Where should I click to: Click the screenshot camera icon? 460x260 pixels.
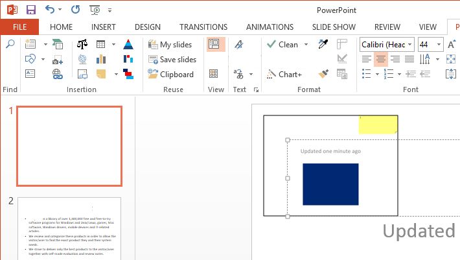(x=58, y=60)
